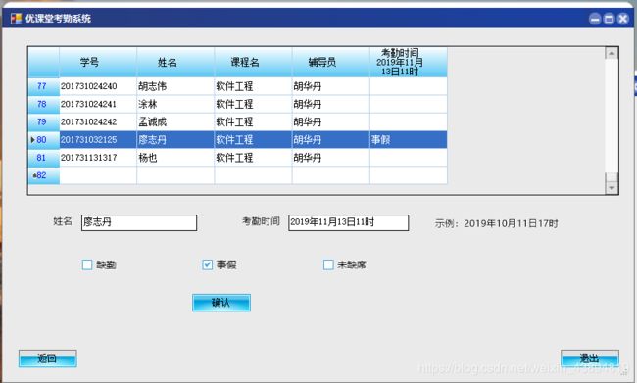Click the 课程名 column header
The width and height of the screenshot is (637, 383).
coord(253,62)
